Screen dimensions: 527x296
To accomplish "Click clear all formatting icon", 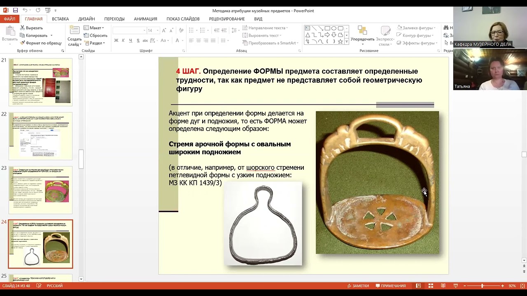I will tap(181, 30).
